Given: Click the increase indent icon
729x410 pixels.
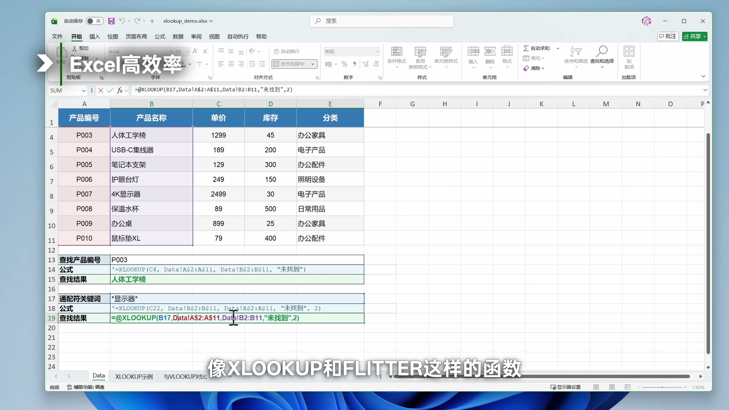Looking at the screenshot, I should click(x=262, y=64).
